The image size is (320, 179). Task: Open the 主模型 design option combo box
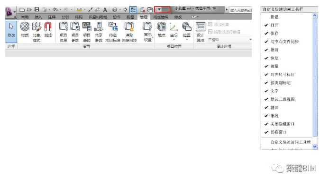point(229,40)
